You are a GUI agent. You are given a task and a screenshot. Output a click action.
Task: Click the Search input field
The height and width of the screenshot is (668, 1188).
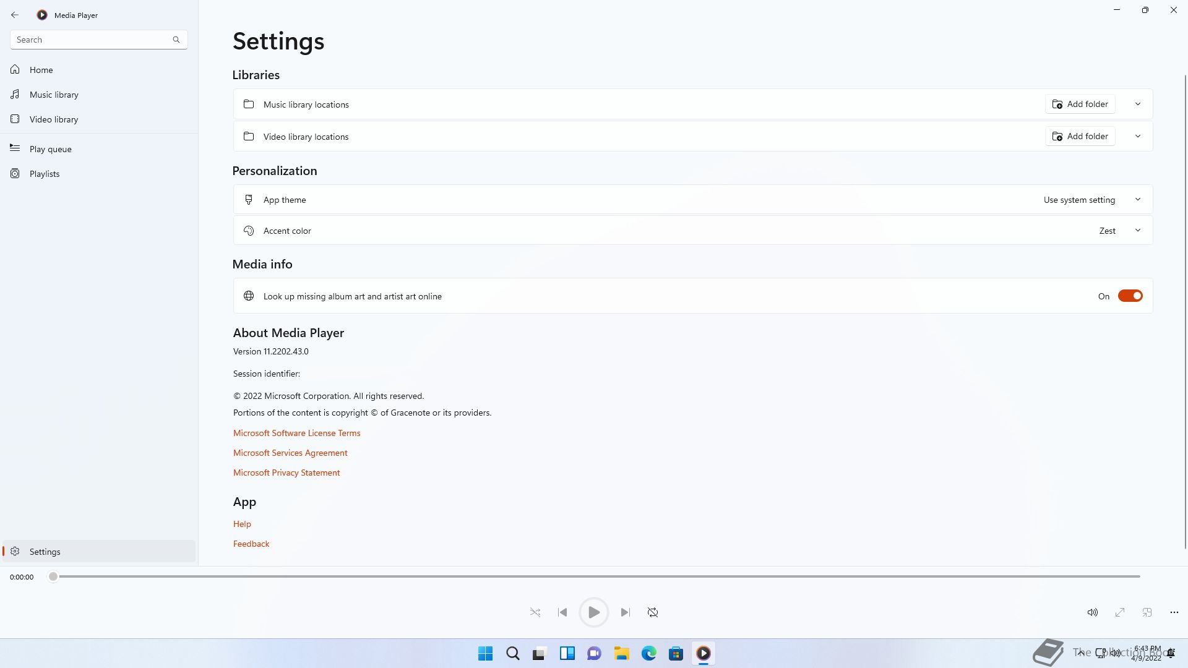tap(99, 40)
